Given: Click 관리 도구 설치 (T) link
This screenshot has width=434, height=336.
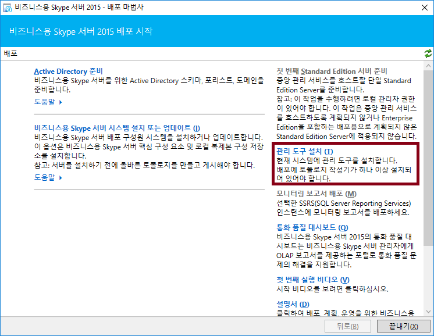Looking at the screenshot, I should [x=304, y=151].
